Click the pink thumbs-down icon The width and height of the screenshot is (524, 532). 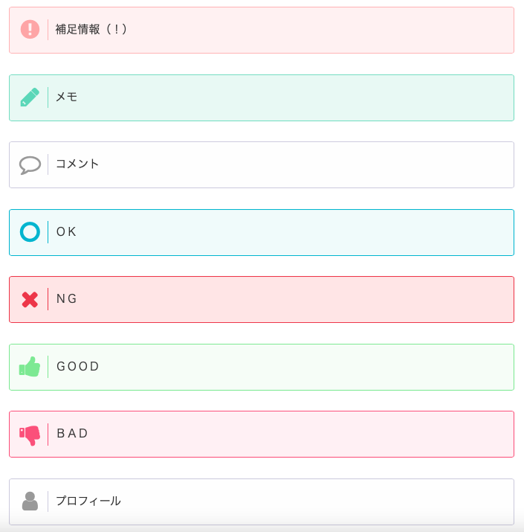click(x=30, y=435)
